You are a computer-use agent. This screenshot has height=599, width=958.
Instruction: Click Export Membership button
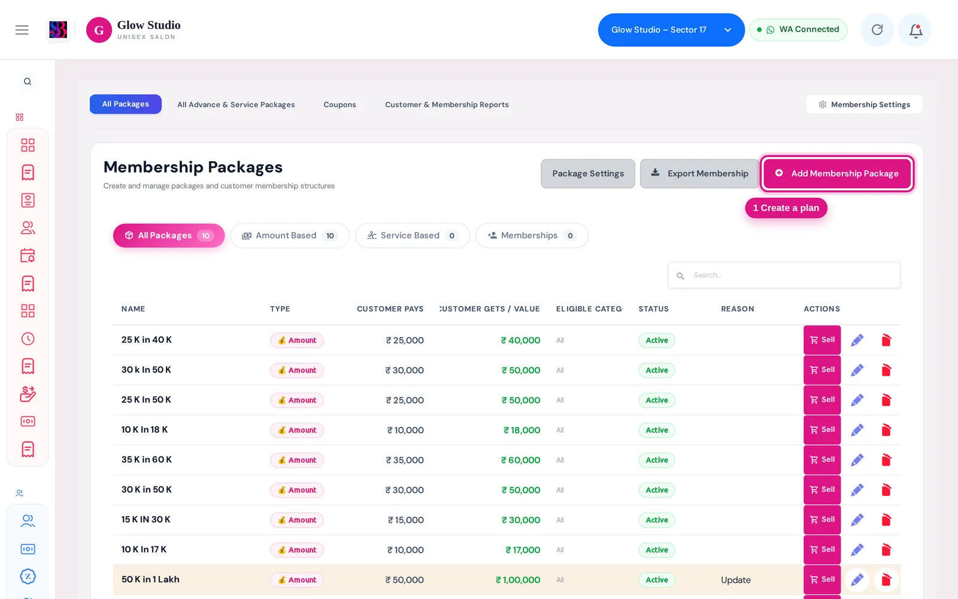click(x=699, y=174)
